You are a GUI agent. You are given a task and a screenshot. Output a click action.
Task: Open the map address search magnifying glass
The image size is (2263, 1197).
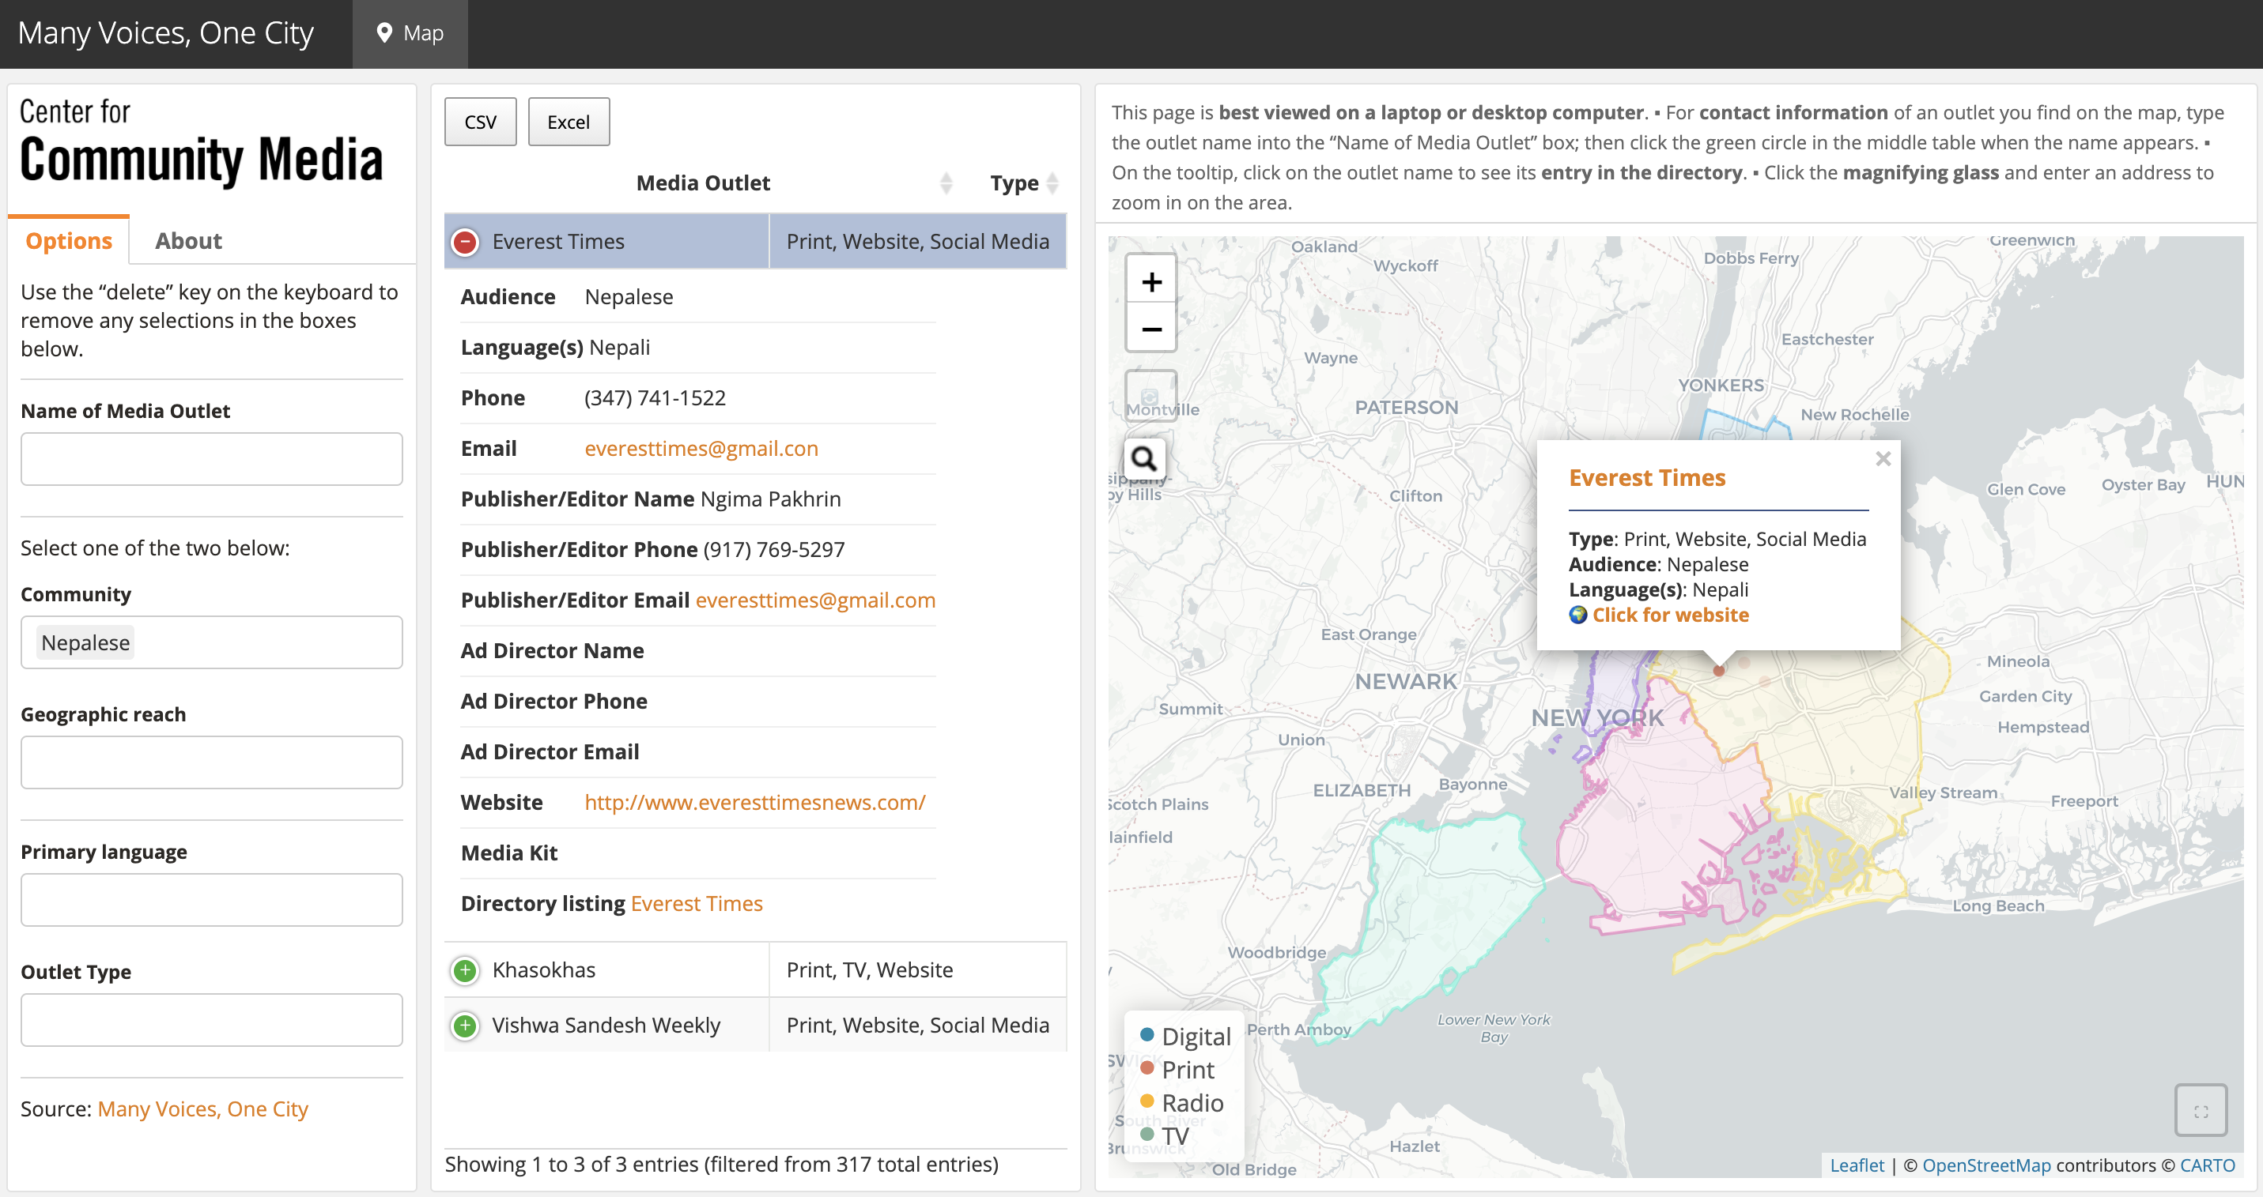pos(1144,458)
